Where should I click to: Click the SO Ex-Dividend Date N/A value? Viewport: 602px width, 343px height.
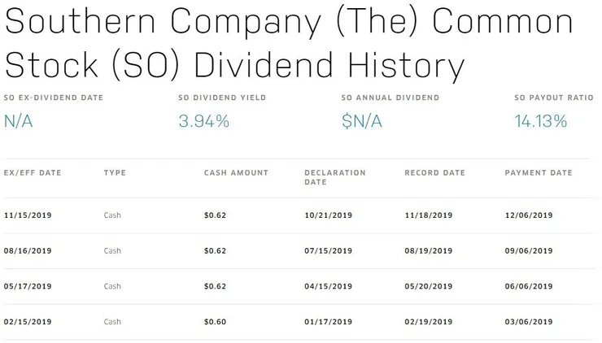click(x=20, y=122)
